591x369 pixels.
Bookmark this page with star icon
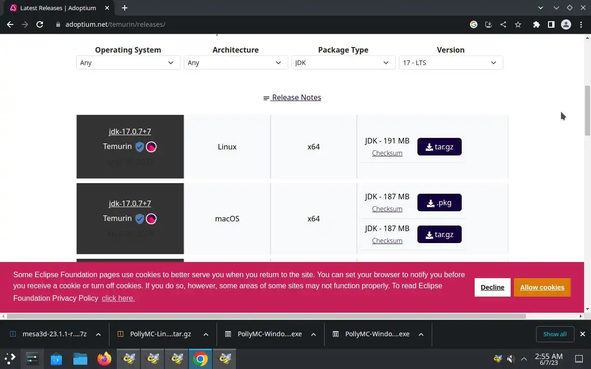(x=518, y=24)
